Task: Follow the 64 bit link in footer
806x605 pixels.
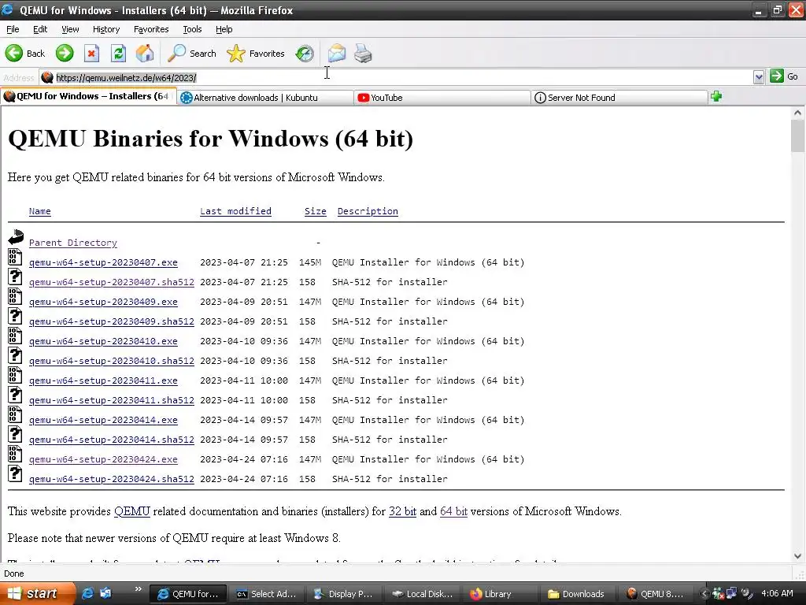Action: point(453,510)
